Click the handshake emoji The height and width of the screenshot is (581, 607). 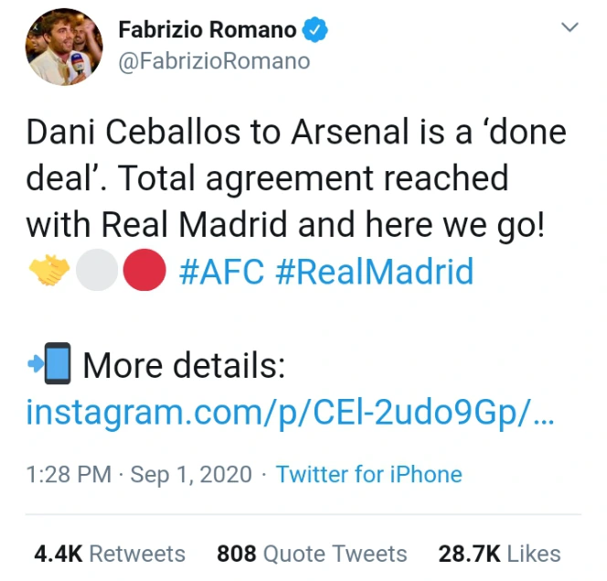(49, 270)
